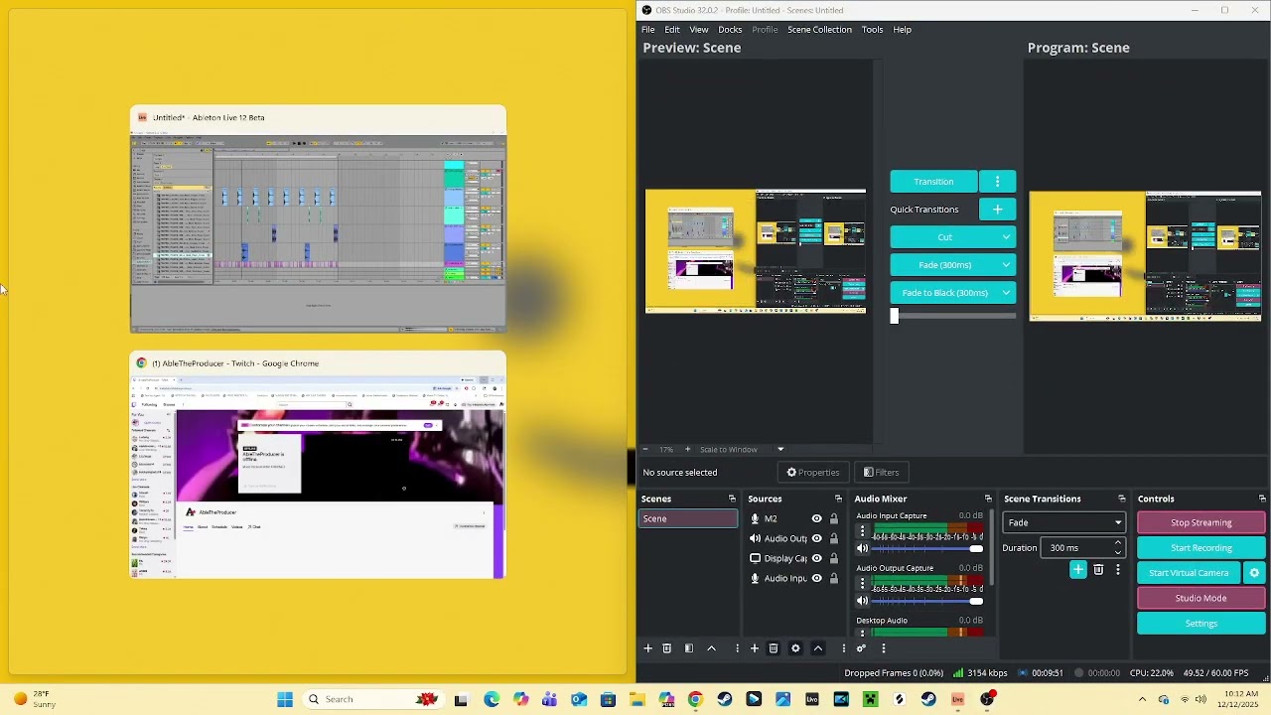Open the File menu
The image size is (1271, 715).
648,30
